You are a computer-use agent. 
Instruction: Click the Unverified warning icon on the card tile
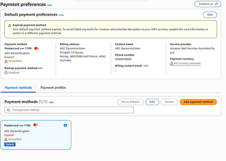click(6, 139)
